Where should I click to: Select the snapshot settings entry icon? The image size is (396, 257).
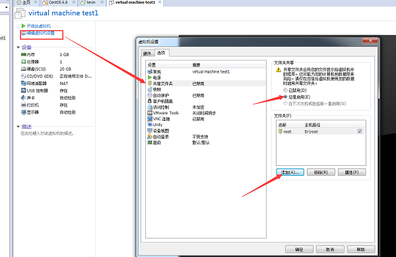[x=150, y=89]
